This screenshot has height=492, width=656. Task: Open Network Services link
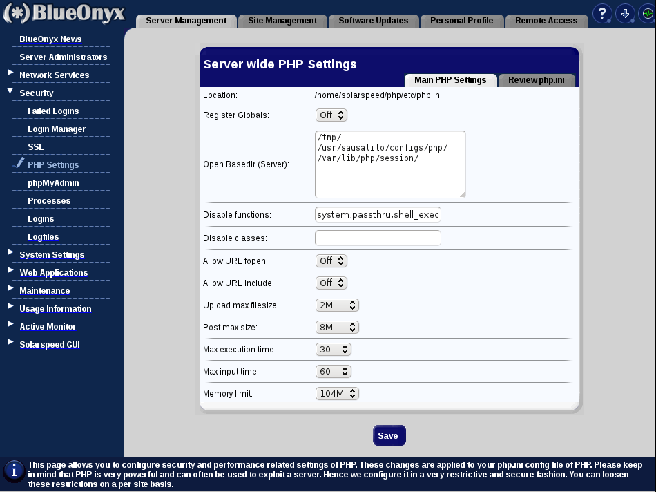(x=55, y=75)
